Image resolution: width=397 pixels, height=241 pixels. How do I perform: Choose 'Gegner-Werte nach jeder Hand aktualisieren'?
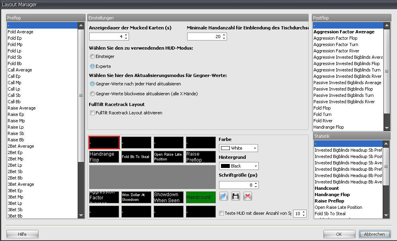92,84
